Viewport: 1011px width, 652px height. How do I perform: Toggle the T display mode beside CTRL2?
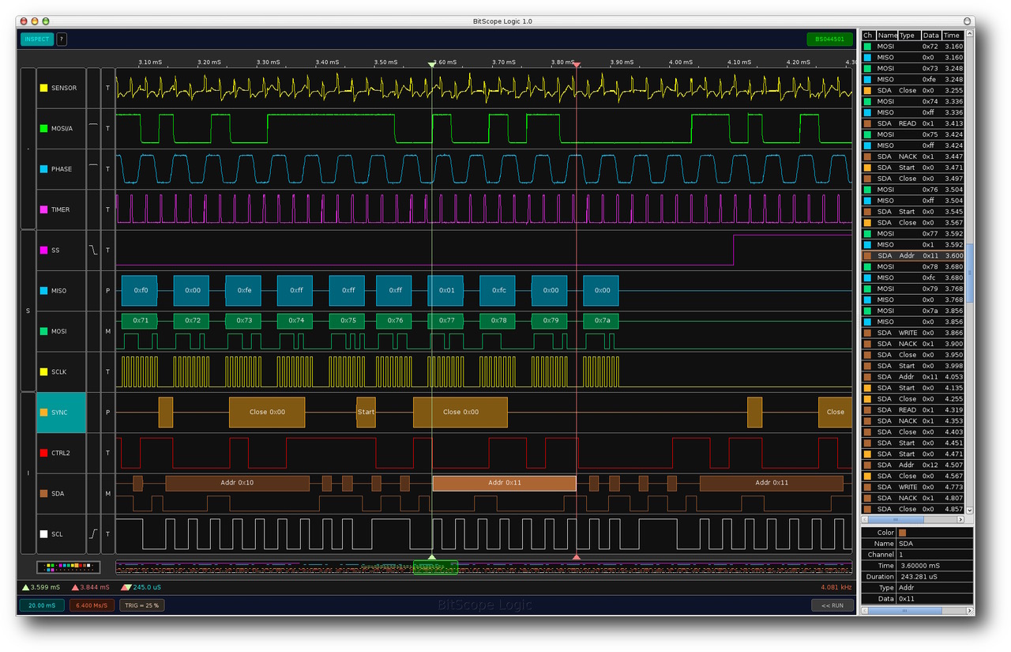tap(107, 452)
